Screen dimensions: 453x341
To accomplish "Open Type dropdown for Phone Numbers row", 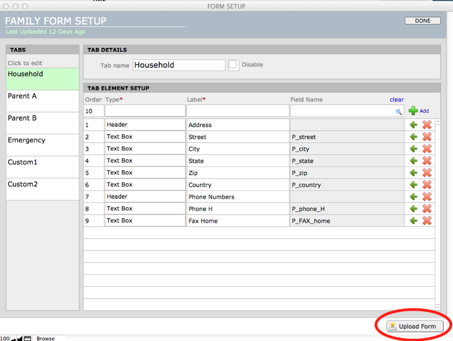I will 145,196.
